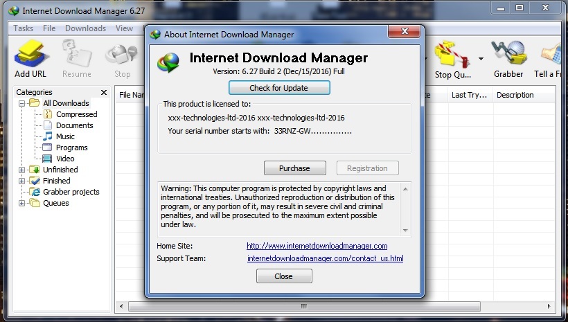Click the download list horizontal scrollbar thumb

[304, 306]
